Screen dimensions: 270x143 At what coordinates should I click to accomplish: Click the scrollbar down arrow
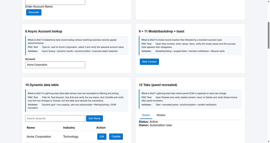coord(268,142)
